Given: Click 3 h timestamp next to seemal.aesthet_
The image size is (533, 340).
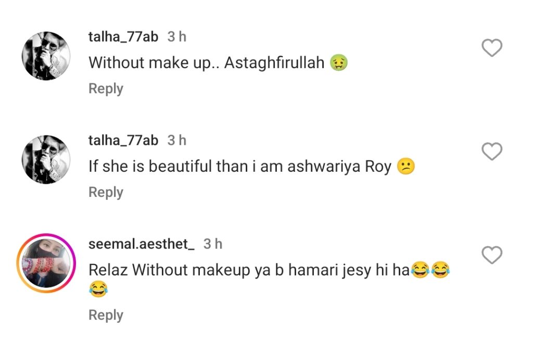Looking at the screenshot, I should (213, 244).
